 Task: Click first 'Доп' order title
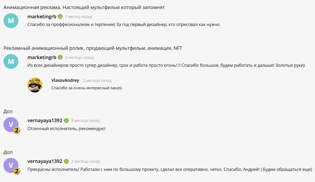[8, 112]
